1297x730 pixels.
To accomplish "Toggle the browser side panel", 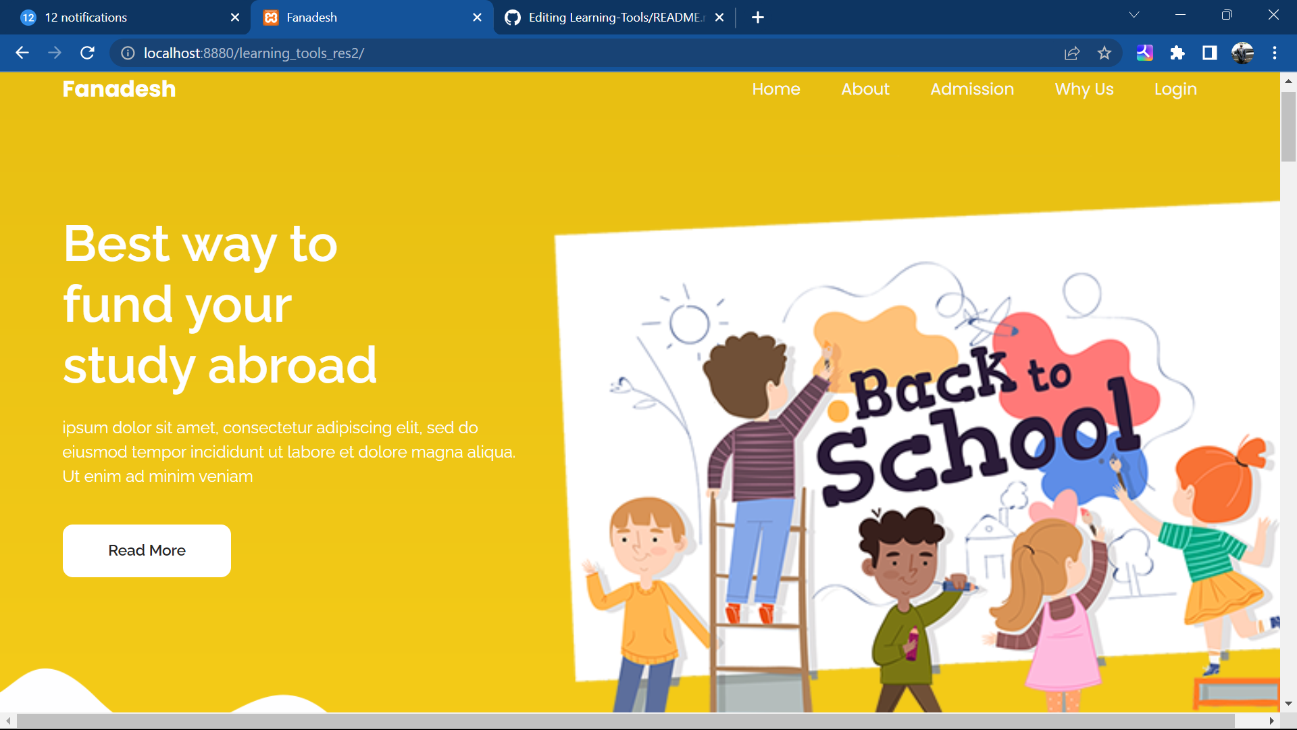I will (1210, 53).
